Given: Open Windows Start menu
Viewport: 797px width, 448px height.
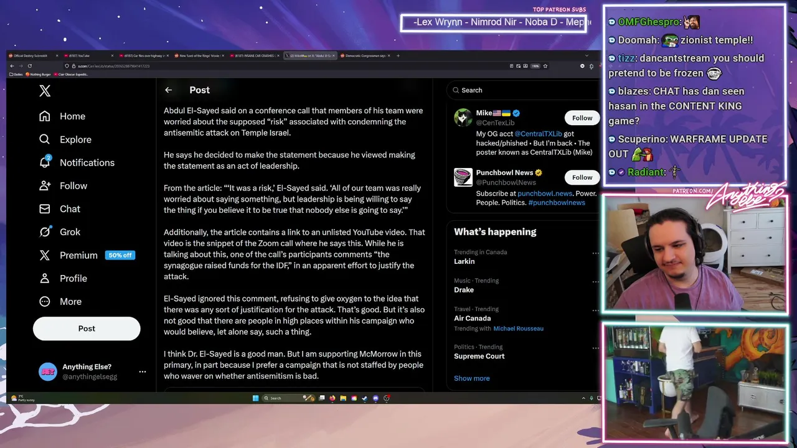Looking at the screenshot, I should [255, 398].
